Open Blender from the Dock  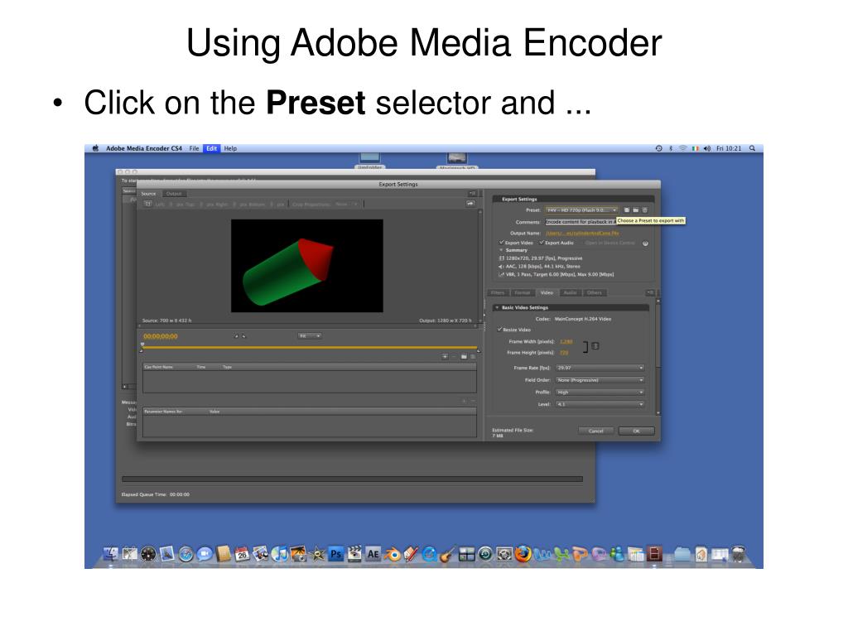click(x=392, y=554)
